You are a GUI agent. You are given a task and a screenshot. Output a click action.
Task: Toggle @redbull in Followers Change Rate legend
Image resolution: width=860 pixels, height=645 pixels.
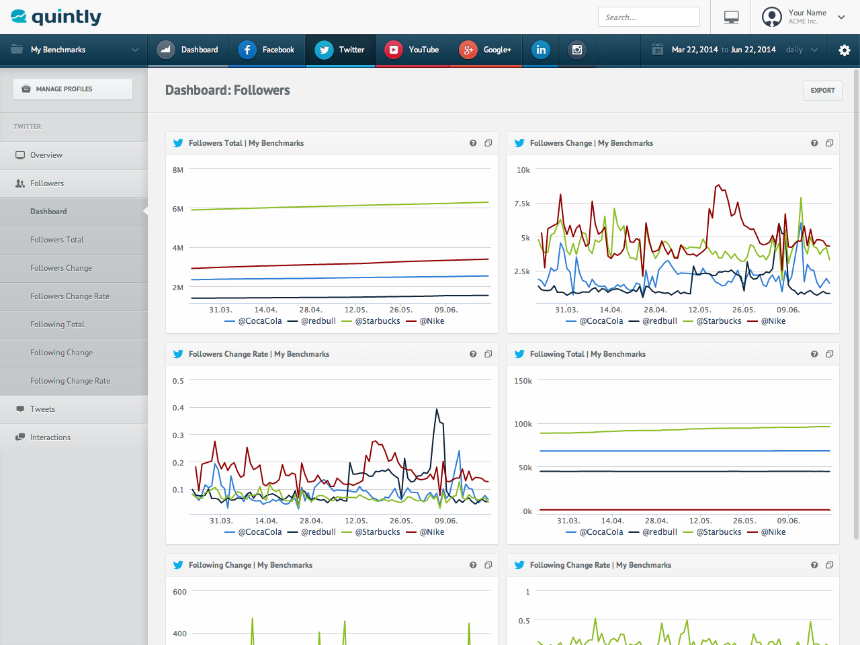pyautogui.click(x=312, y=532)
